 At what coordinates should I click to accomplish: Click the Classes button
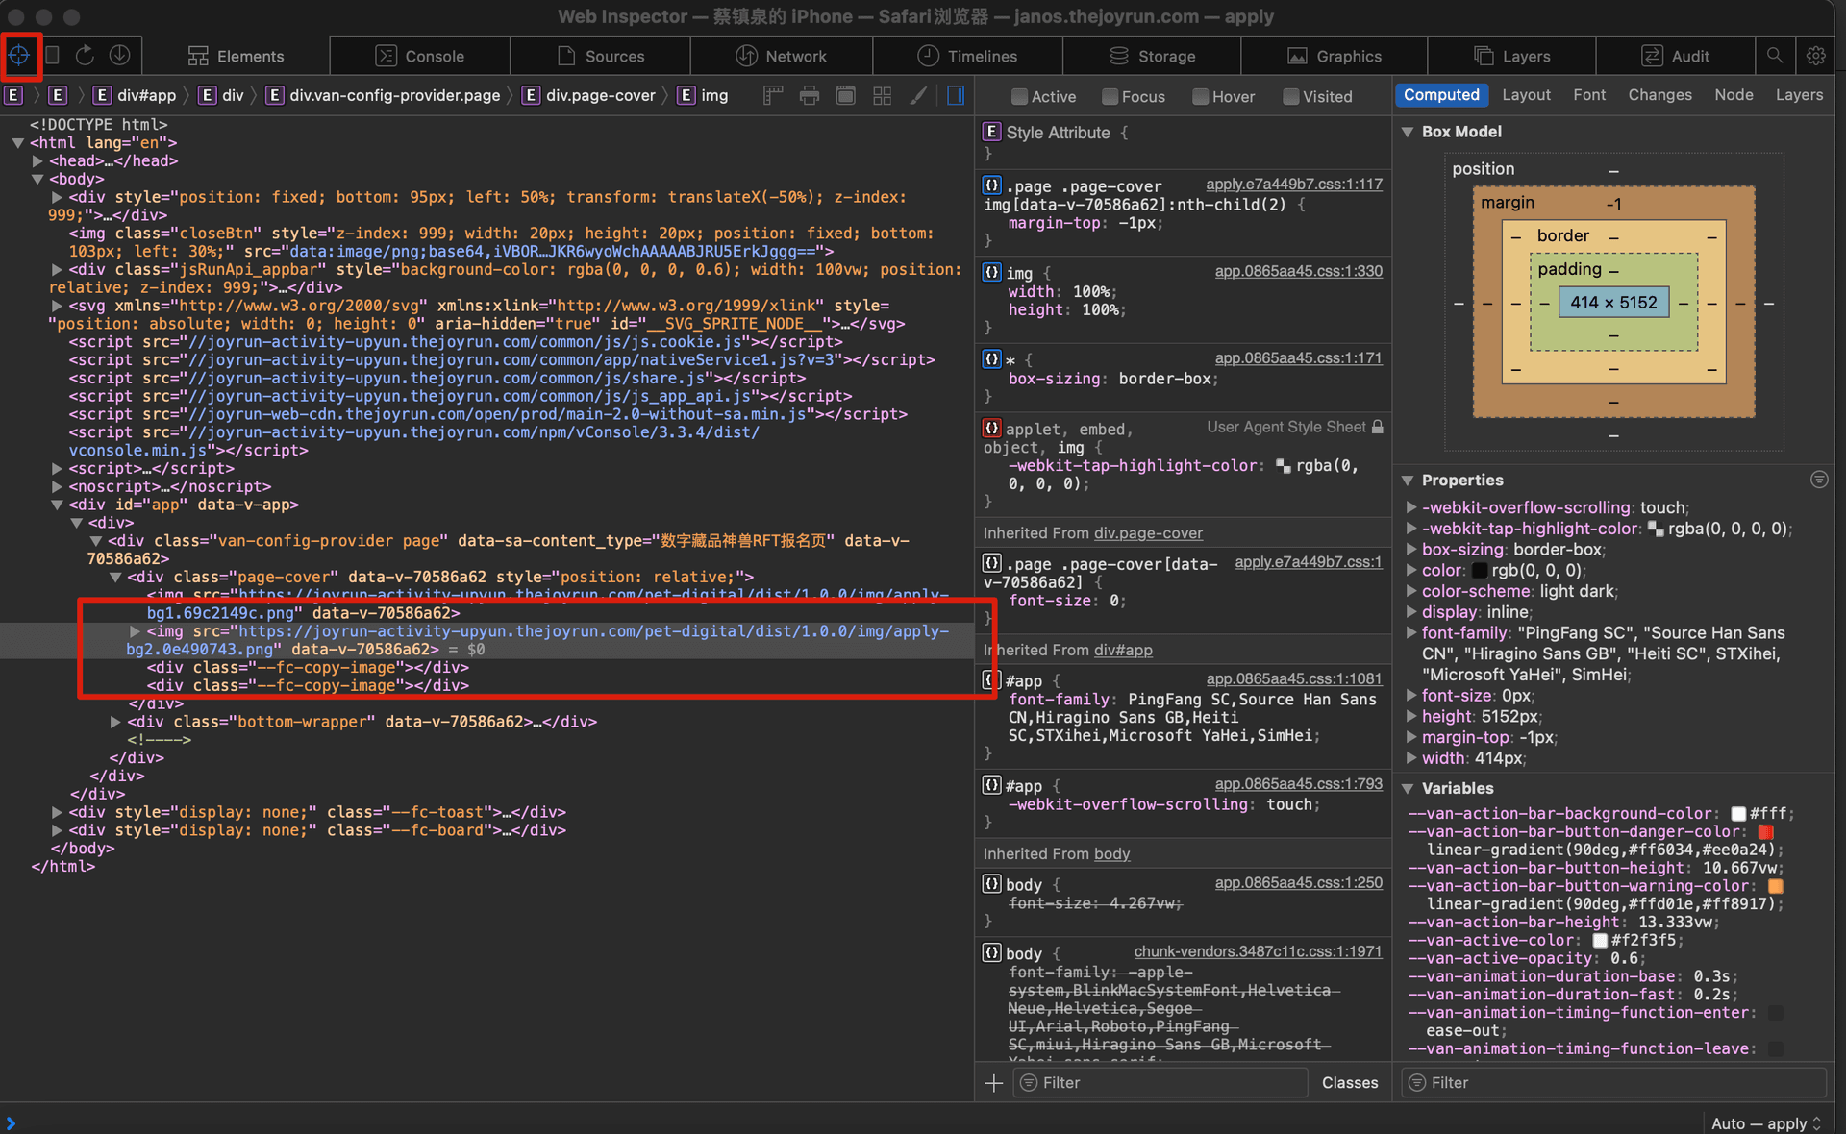(x=1349, y=1083)
